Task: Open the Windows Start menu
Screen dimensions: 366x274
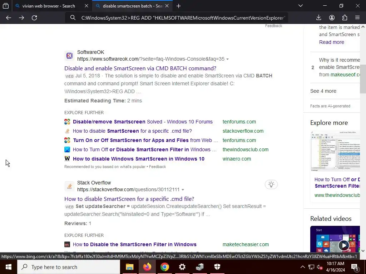Action: tap(9, 267)
